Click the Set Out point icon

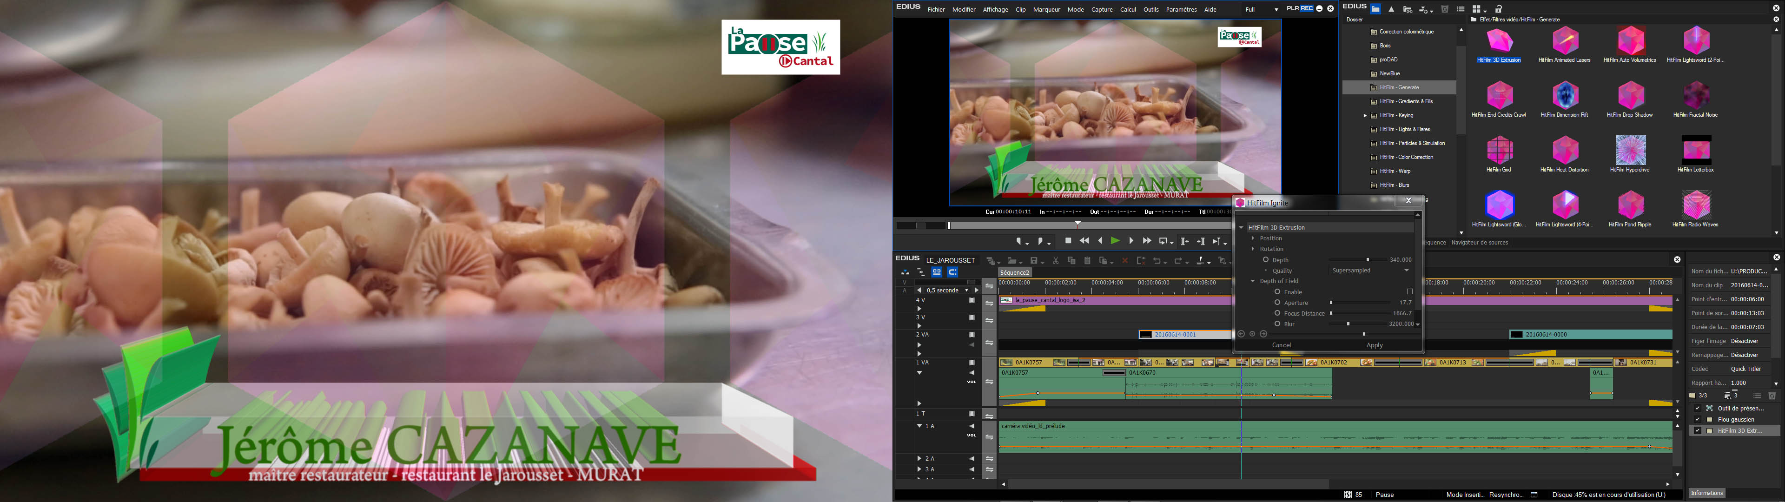coord(1041,241)
